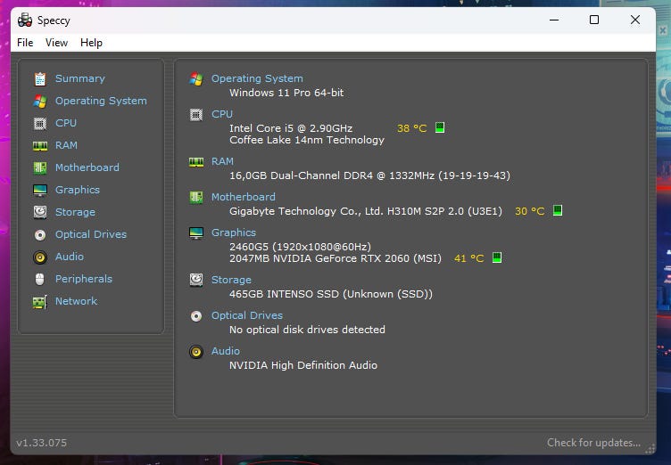Click the Summary clipboard icon in sidebar
Screen dimensions: 671x465
pyautogui.click(x=40, y=79)
